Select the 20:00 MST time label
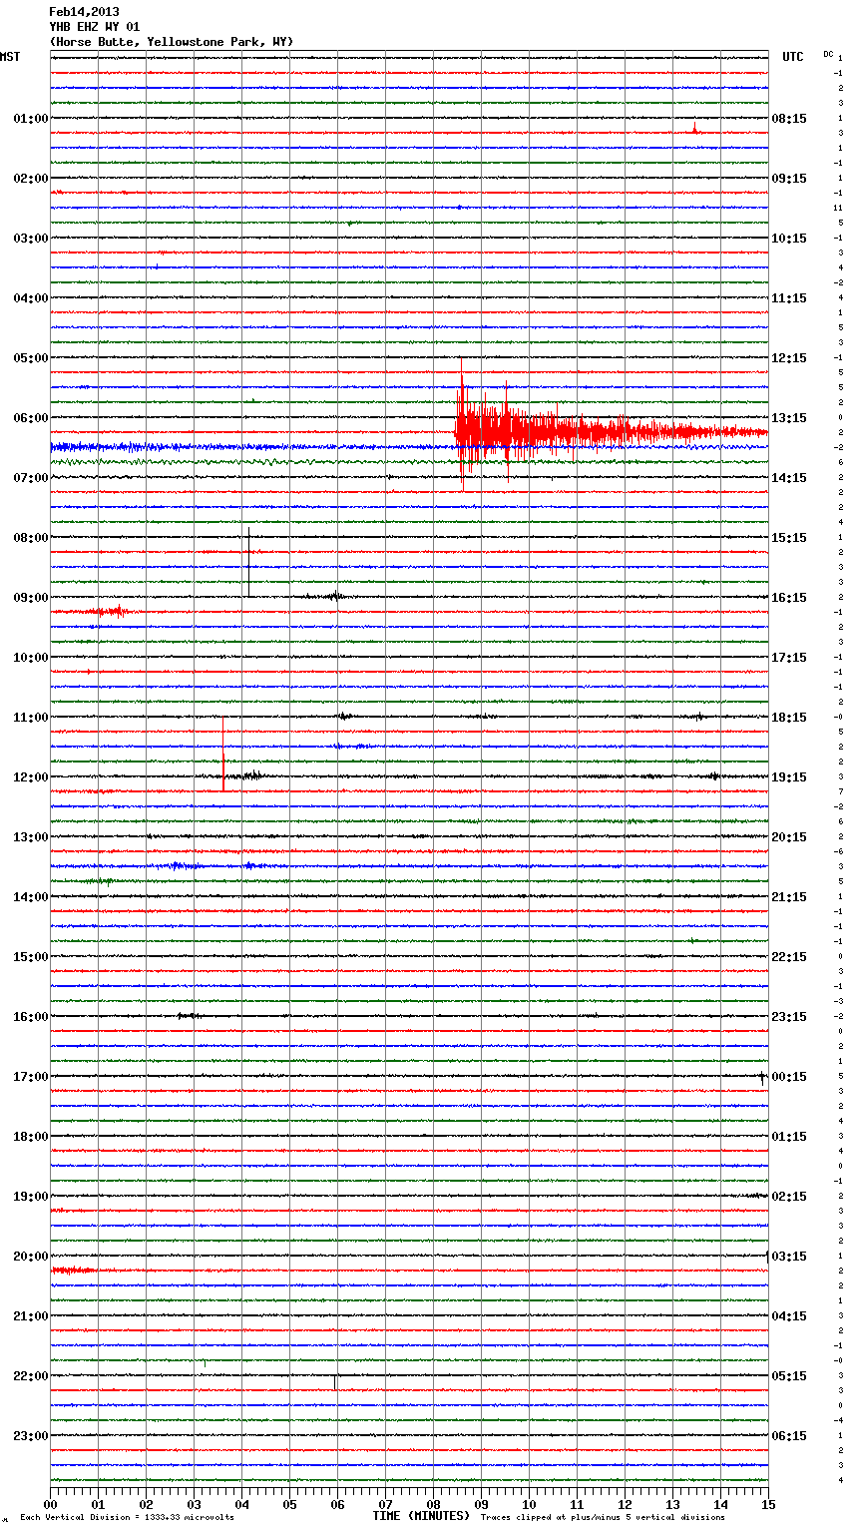 (x=30, y=1257)
